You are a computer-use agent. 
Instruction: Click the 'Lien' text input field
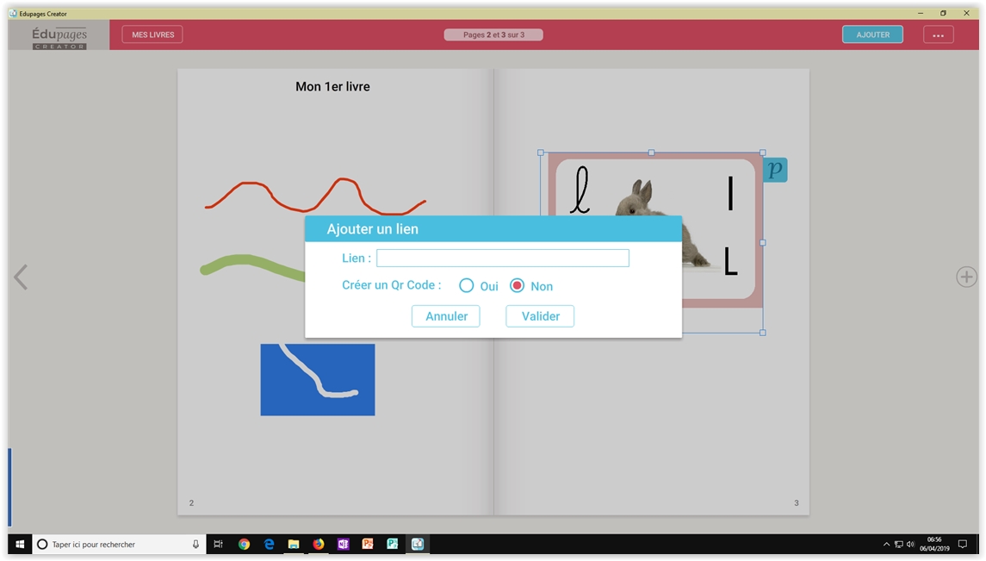point(502,258)
